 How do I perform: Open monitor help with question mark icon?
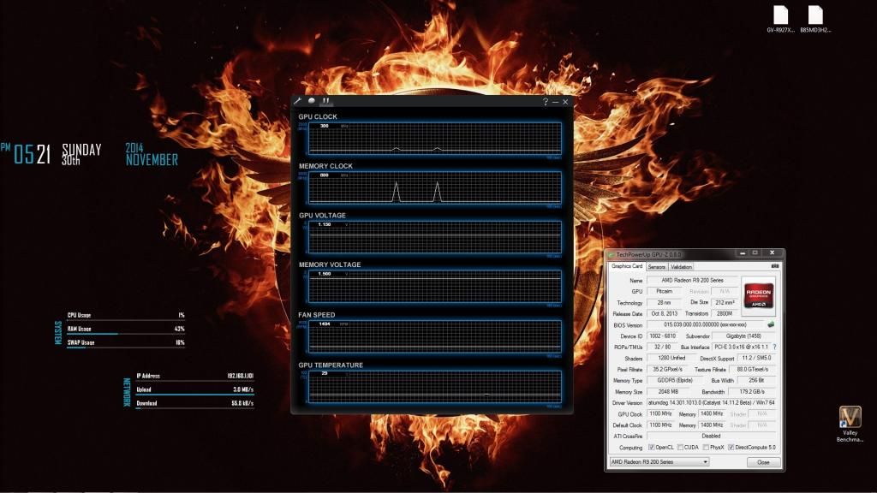[x=545, y=102]
